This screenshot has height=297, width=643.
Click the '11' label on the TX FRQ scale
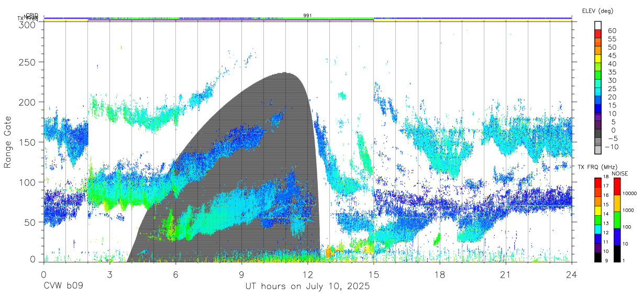click(x=606, y=242)
